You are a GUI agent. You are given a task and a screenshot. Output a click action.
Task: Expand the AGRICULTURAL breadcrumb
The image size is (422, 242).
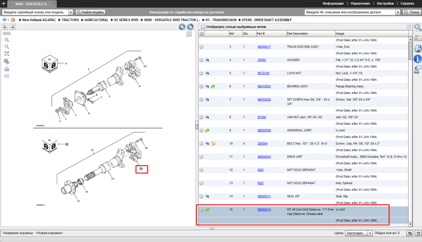(82, 20)
